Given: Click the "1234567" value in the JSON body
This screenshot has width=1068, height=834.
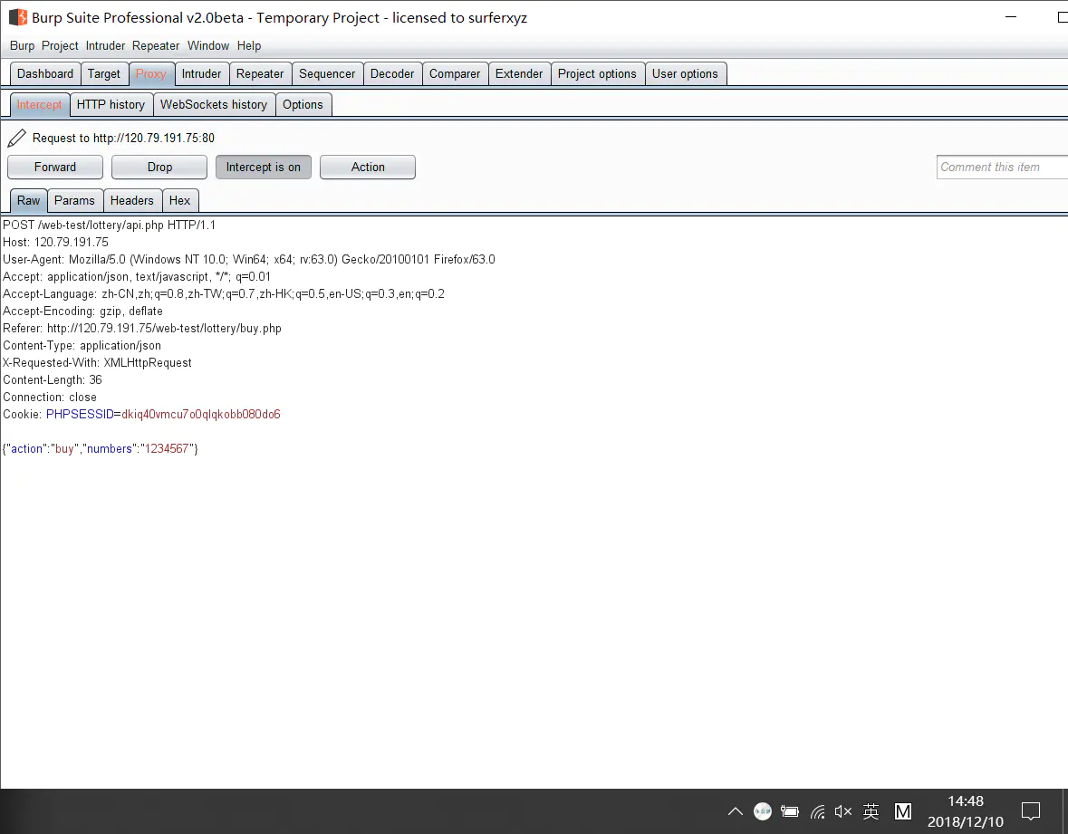Looking at the screenshot, I should tap(167, 448).
